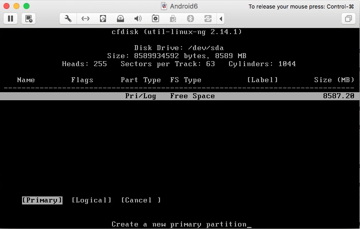Select the [Logical] partition option
This screenshot has height=229, width=360.
click(x=91, y=200)
